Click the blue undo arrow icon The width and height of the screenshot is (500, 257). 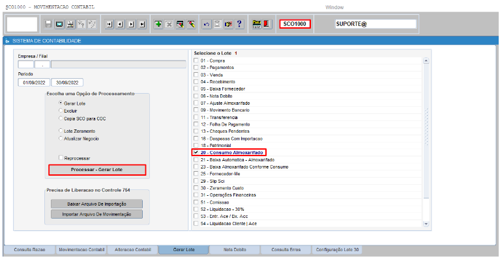(x=206, y=24)
